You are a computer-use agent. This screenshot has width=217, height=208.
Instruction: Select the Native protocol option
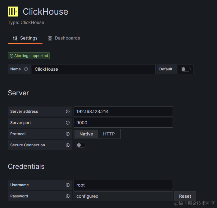pos(86,134)
